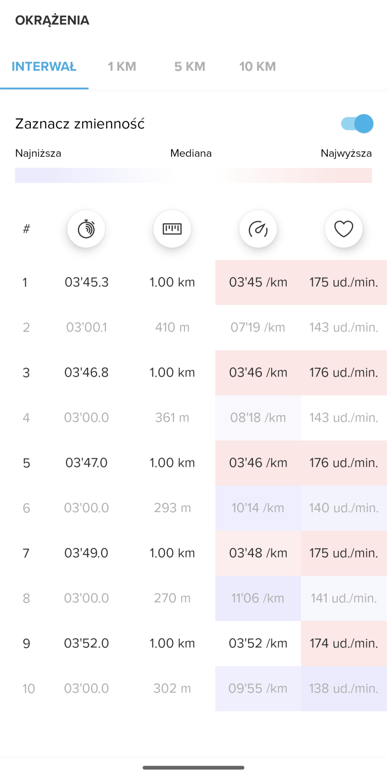Viewport: 387px width, 779px height.
Task: Click the variability color gradient bar
Action: (x=193, y=176)
